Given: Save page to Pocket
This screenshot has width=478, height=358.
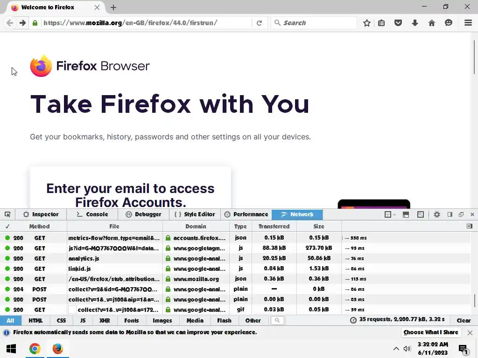Looking at the screenshot, I should [x=398, y=23].
